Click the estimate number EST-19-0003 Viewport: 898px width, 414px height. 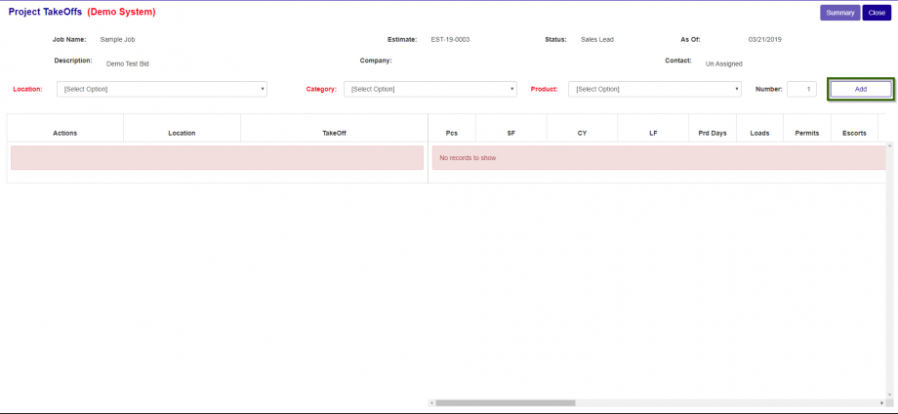tap(450, 39)
